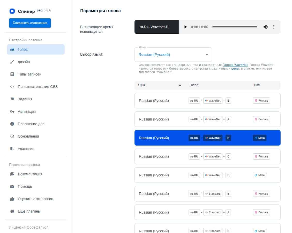Select the Standard A Female voice row
Viewport: 292px width, 233px height.
(x=207, y=212)
